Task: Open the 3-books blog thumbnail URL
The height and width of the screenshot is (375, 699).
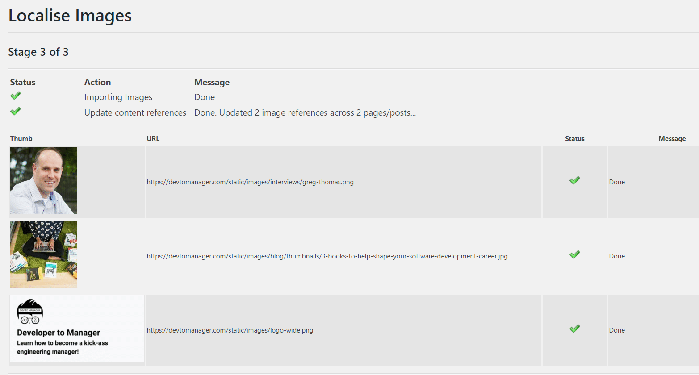Action: point(327,256)
